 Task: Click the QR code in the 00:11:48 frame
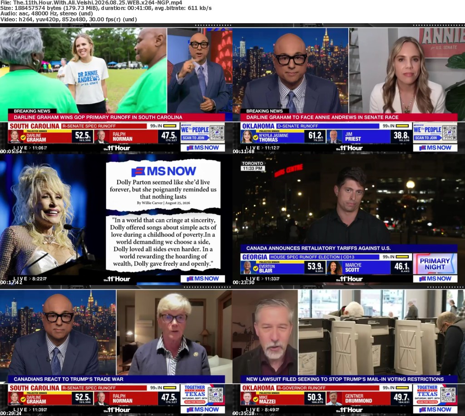[450, 133]
